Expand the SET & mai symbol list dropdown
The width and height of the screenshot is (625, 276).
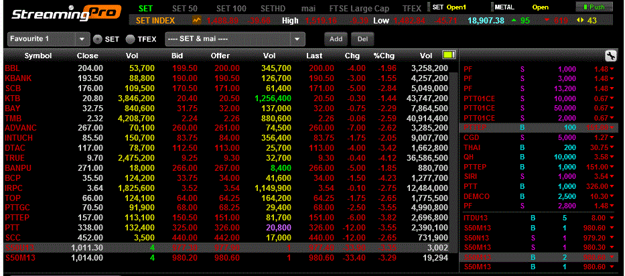click(235, 39)
